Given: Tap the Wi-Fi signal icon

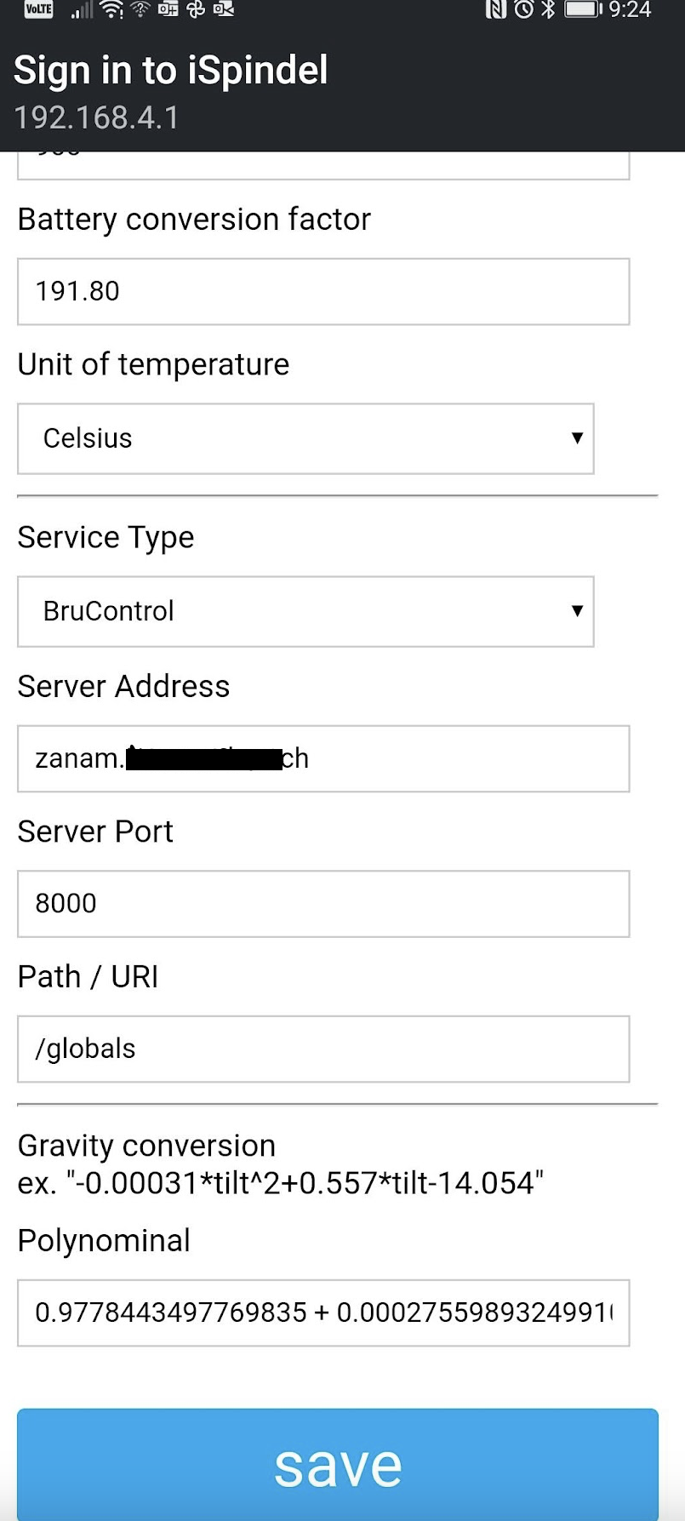Looking at the screenshot, I should [x=111, y=9].
